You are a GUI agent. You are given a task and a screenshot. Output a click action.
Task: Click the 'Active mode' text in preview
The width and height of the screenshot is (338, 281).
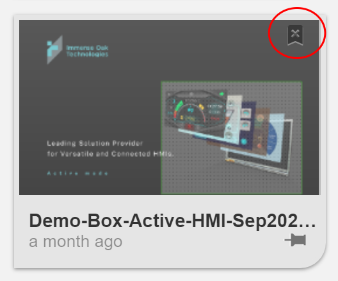pos(77,173)
